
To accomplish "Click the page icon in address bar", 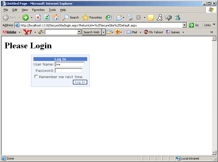I will click(x=17, y=25).
